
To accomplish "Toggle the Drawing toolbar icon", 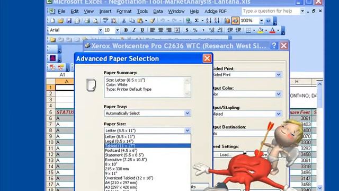I will pos(235,21).
